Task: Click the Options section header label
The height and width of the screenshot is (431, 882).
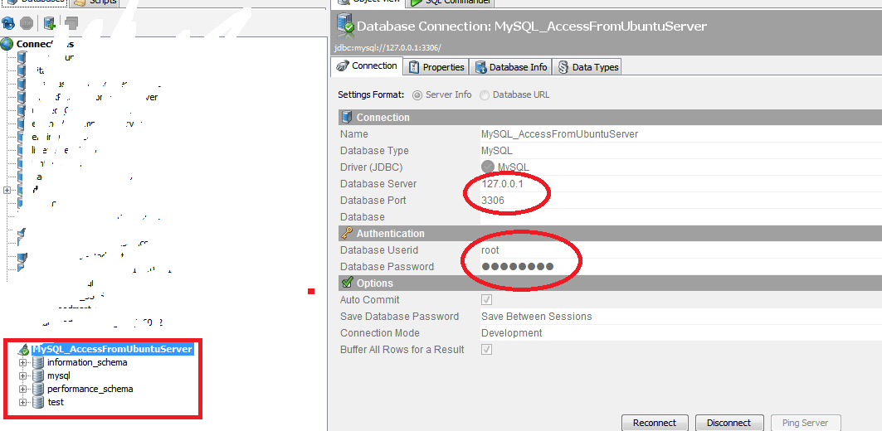Action: 375,283
